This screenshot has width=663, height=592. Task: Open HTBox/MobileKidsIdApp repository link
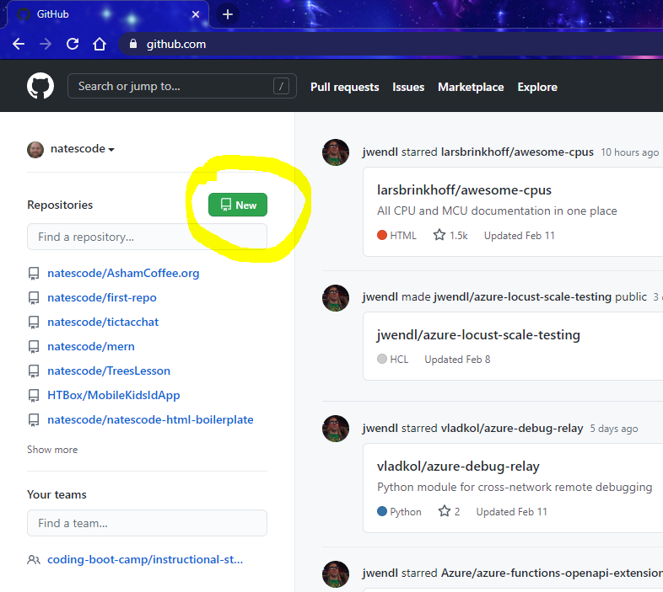[x=114, y=396]
